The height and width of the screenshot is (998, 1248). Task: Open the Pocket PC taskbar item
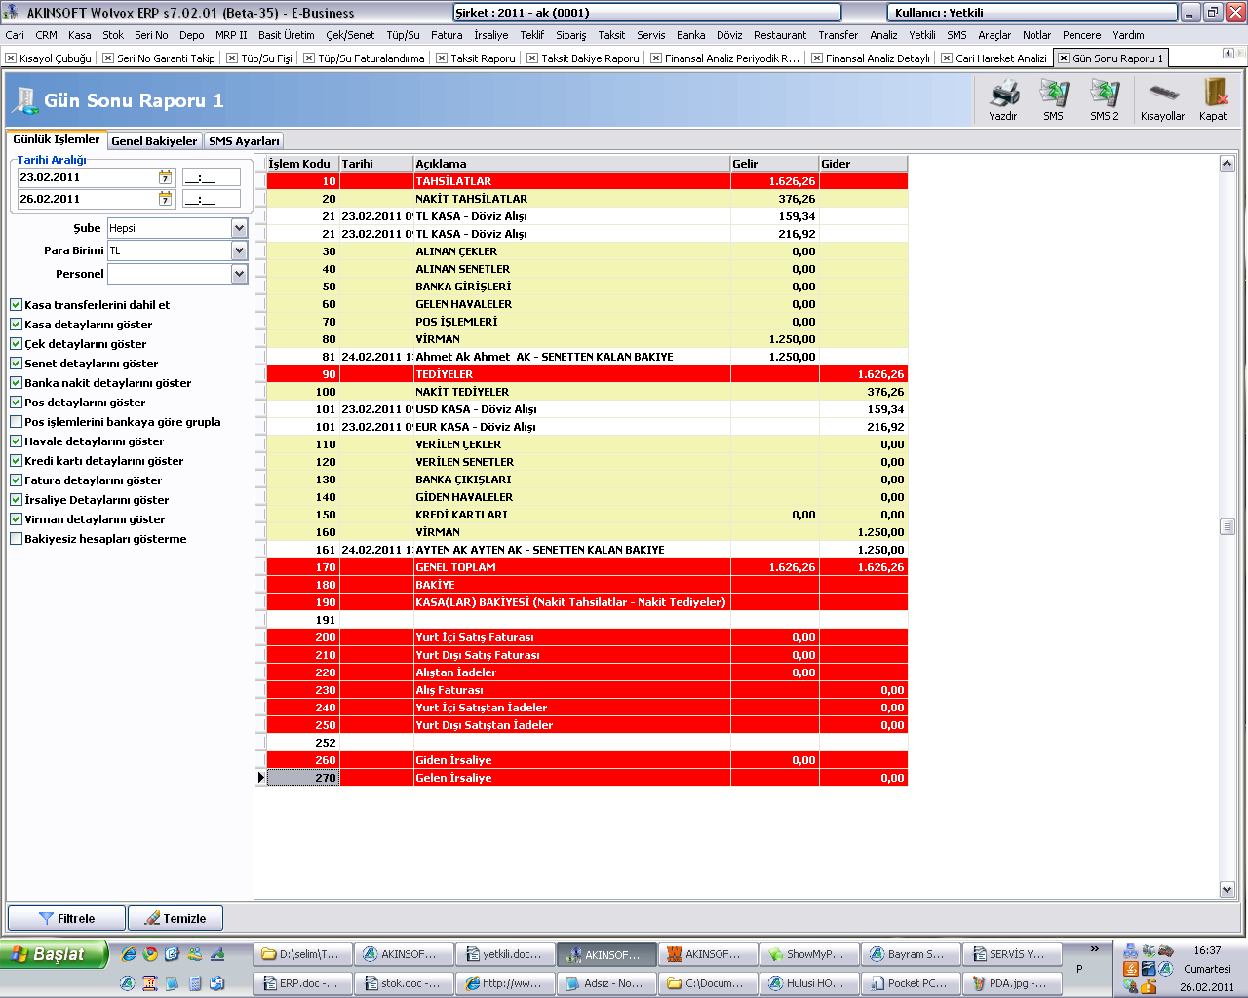(911, 983)
